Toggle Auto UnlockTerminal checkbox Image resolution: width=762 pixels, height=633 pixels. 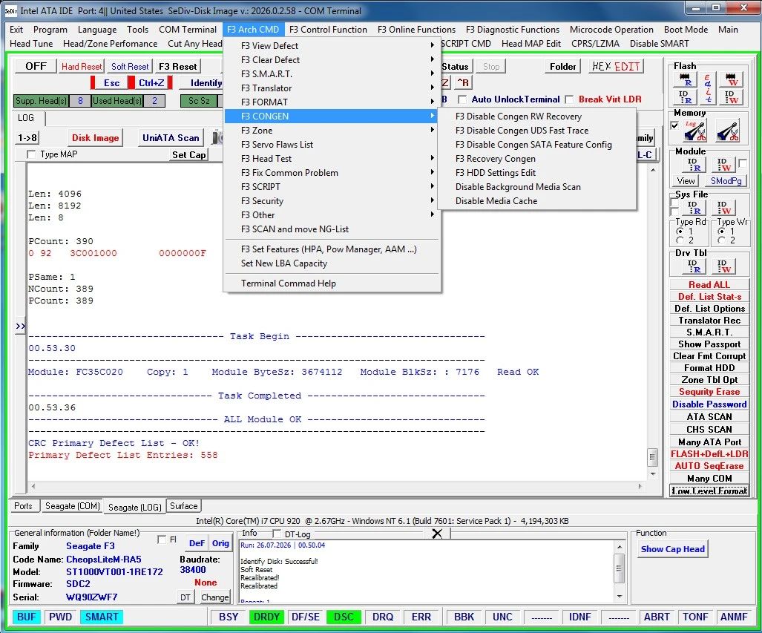463,99
